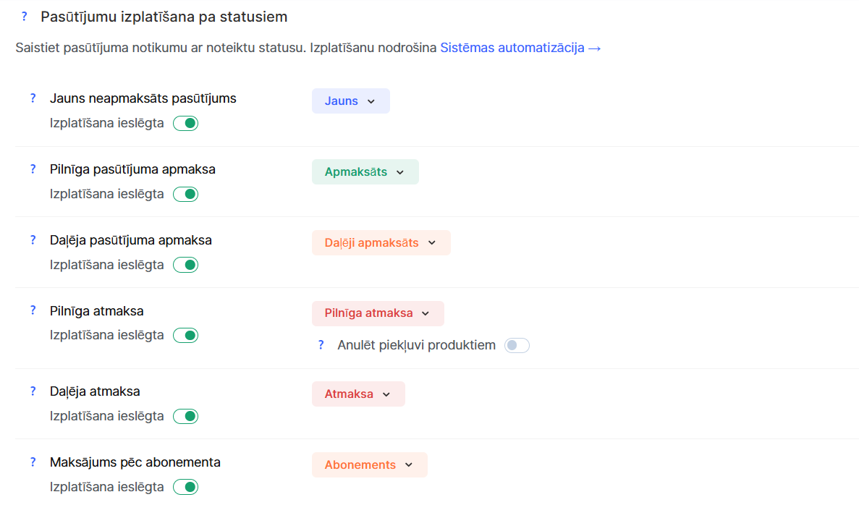This screenshot has width=859, height=505.
Task: Click help icon beside section title Pasūtījumu izplatīšana
Action: pyautogui.click(x=25, y=16)
